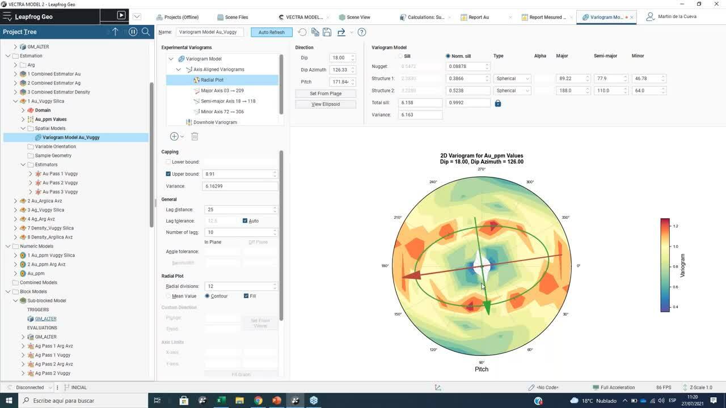Click the copy variogram icon
This screenshot has height=408, width=726.
coord(315,32)
